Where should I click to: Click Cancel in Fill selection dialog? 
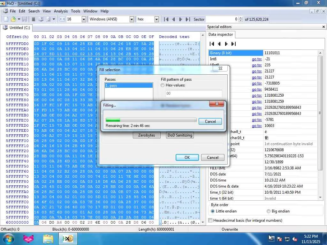point(213,158)
